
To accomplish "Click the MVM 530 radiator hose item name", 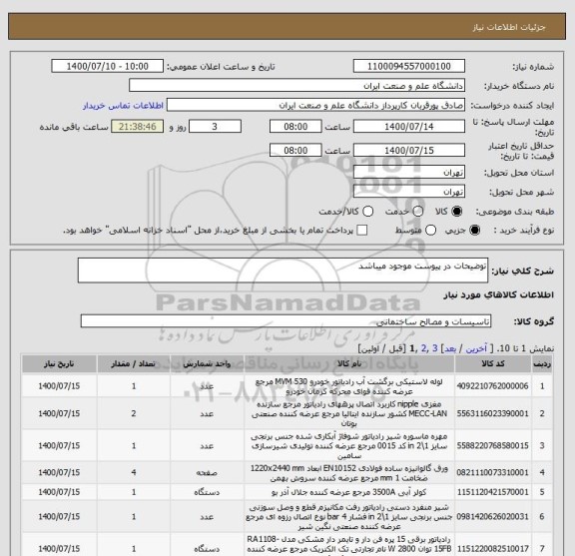I will pyautogui.click(x=349, y=386).
